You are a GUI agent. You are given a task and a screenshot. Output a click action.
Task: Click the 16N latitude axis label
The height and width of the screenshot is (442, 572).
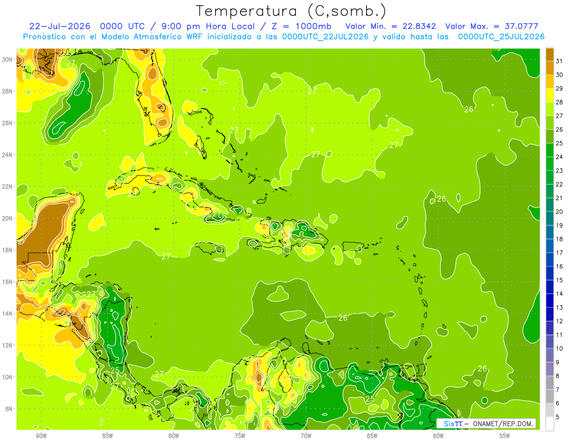tap(8, 282)
